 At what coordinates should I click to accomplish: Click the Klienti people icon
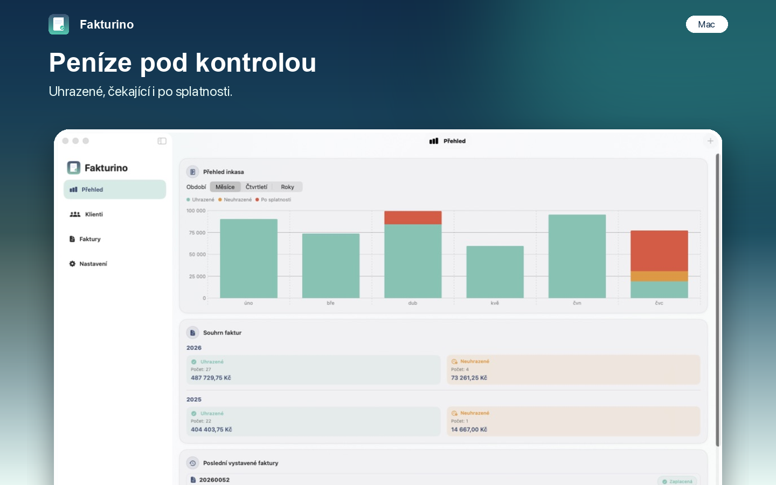point(75,214)
